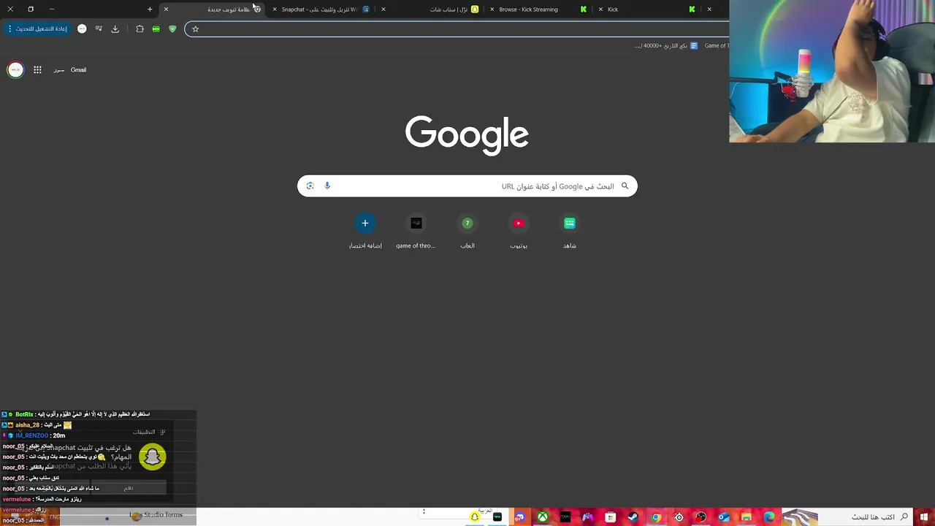Open the صور images link
935x526 pixels.
tap(59, 70)
